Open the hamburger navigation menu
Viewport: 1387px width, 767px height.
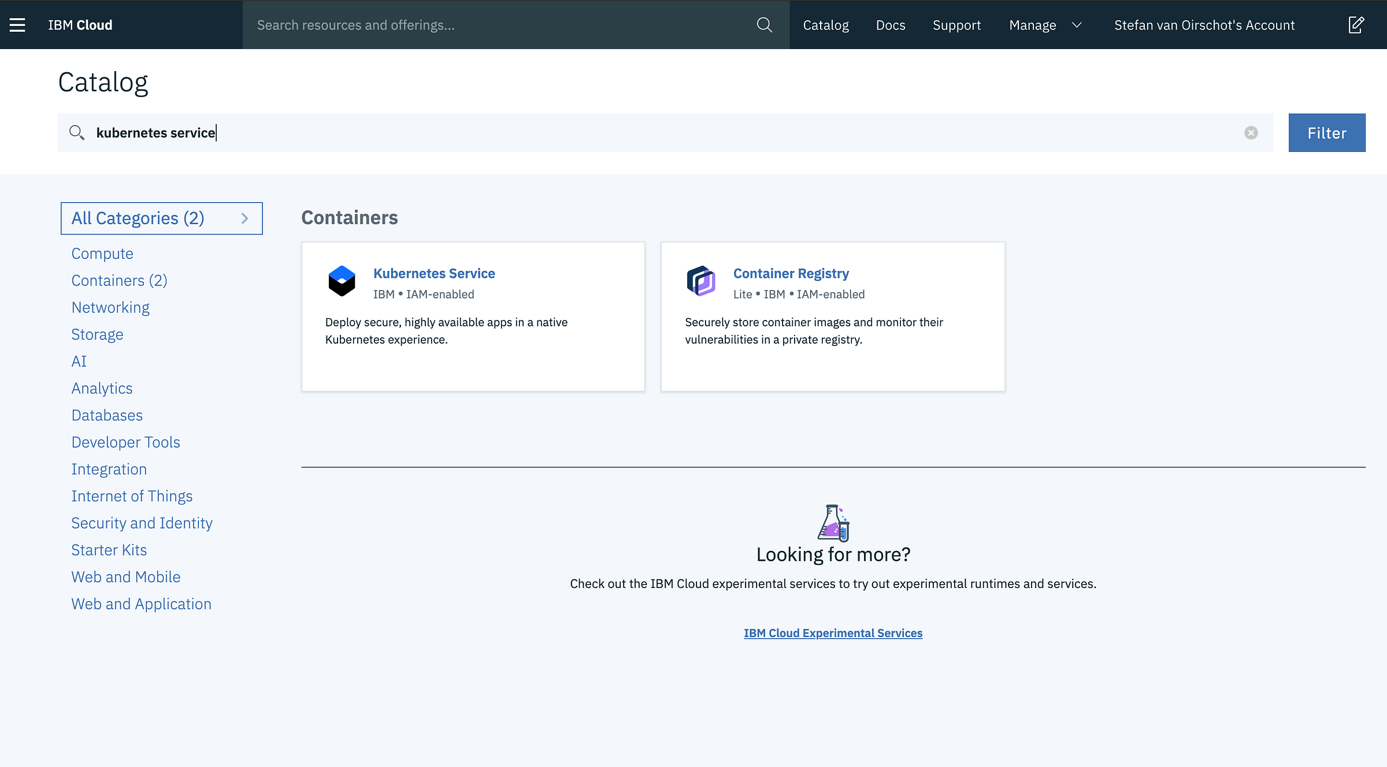pos(17,25)
